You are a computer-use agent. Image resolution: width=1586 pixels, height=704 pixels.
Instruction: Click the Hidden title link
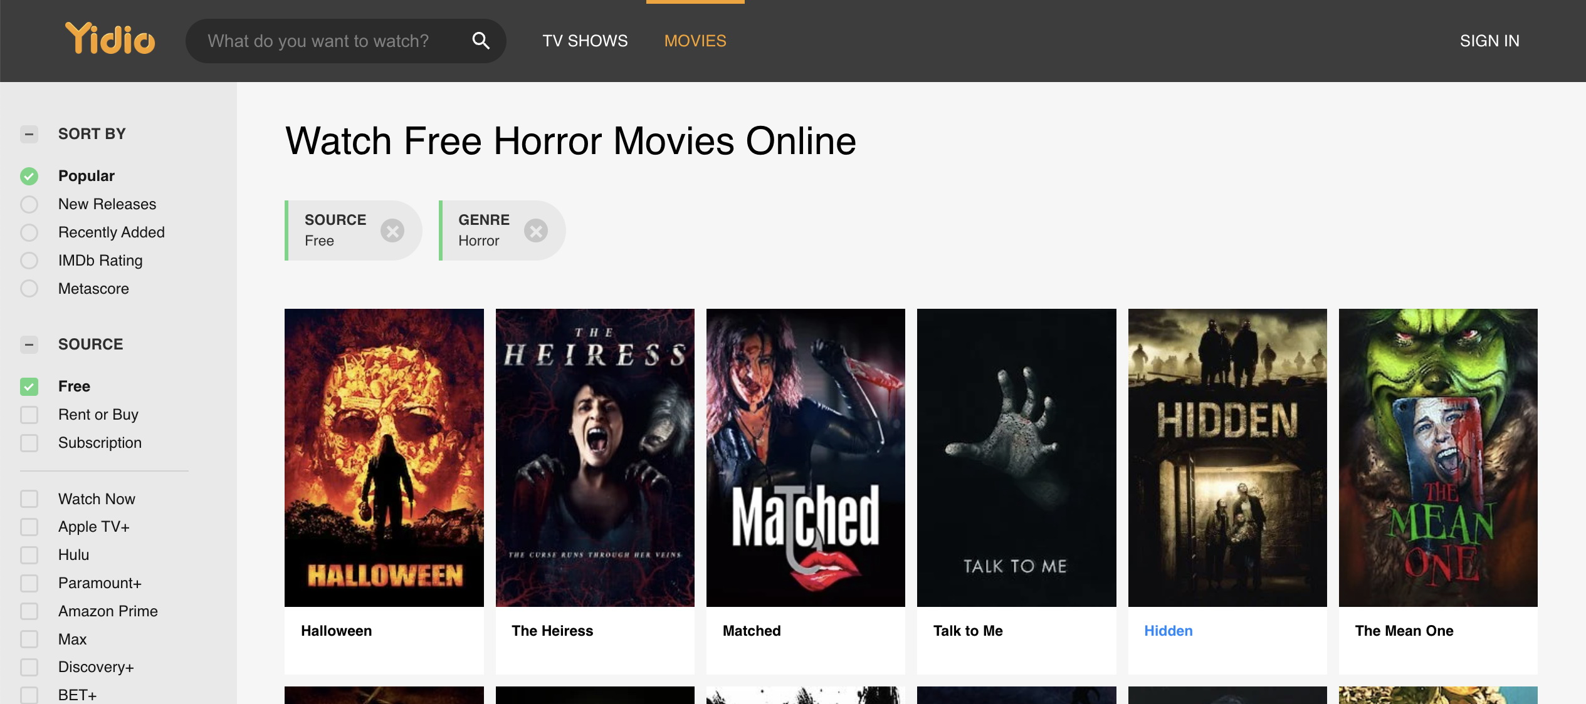(1168, 631)
